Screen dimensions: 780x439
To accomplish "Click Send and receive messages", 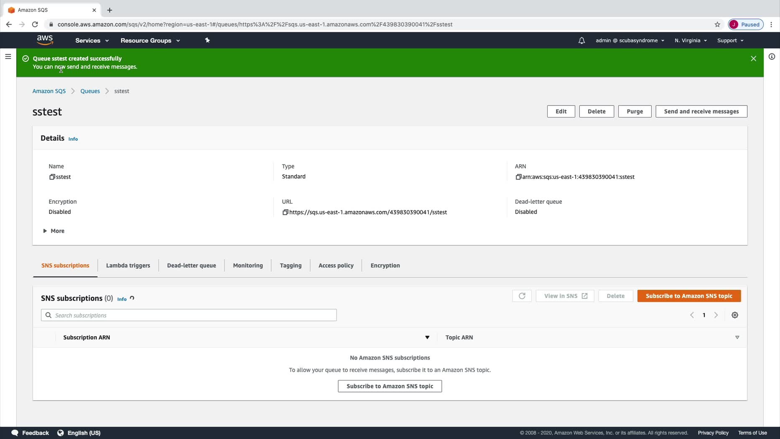I will pos(701,111).
